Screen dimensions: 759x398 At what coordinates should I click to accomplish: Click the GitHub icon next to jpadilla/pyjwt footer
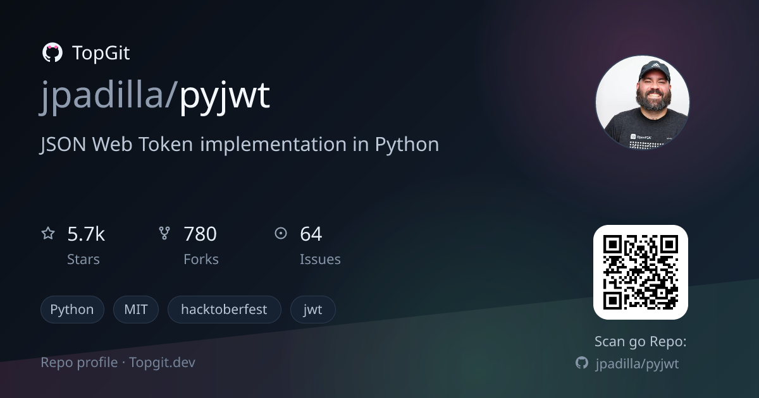pos(582,363)
